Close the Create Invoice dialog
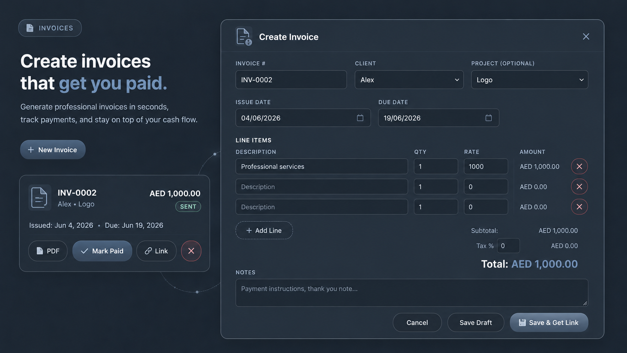 click(586, 36)
